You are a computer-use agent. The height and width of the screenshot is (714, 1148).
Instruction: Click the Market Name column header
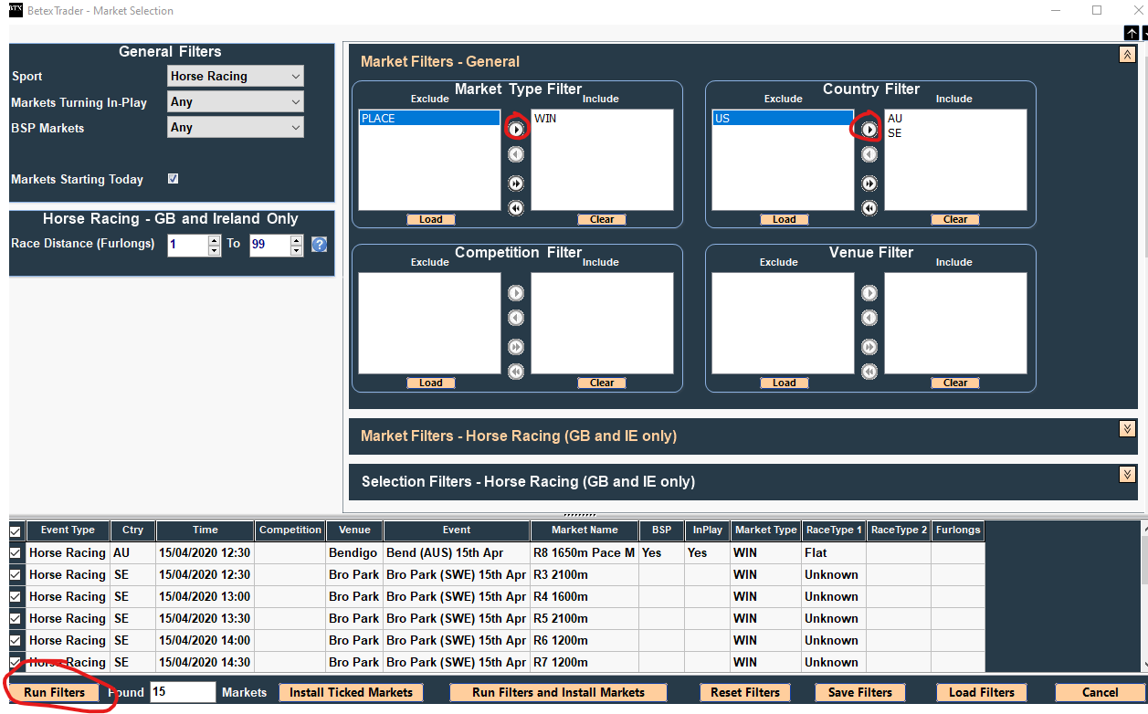coord(585,530)
